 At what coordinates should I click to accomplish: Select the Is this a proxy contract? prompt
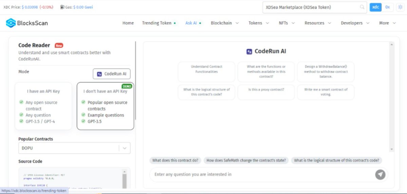[266, 92]
